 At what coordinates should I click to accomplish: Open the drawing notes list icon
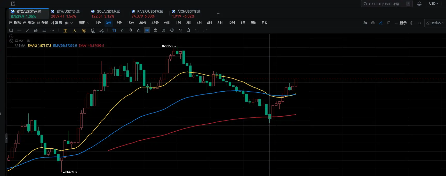point(164,30)
